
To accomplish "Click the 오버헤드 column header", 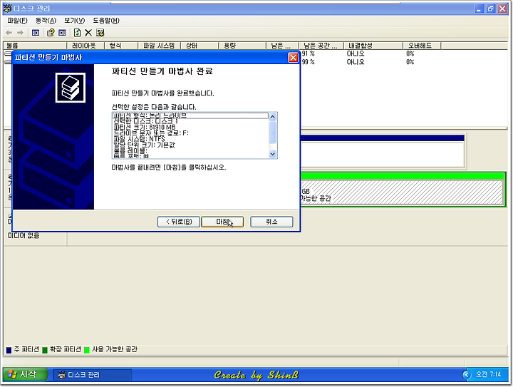I will pyautogui.click(x=422, y=46).
